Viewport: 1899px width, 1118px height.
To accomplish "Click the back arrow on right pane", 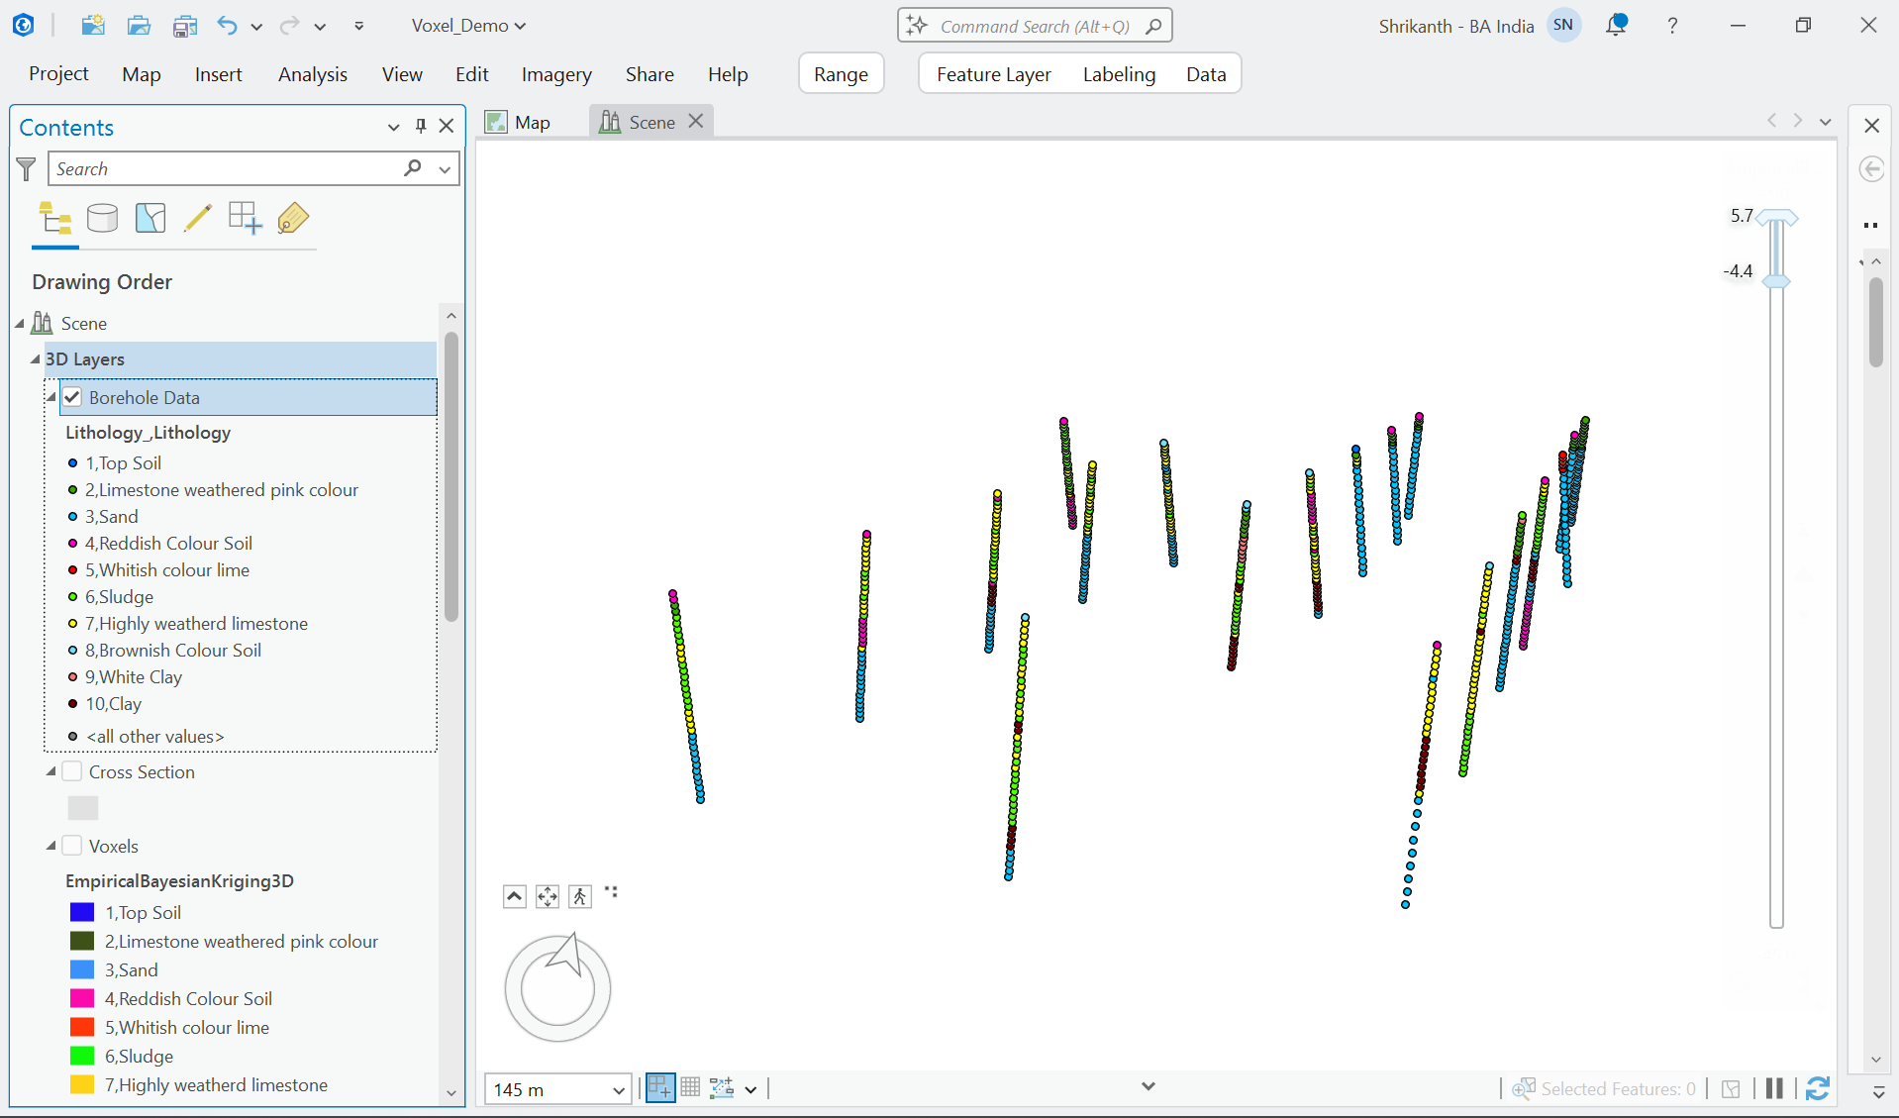I will point(1871,169).
